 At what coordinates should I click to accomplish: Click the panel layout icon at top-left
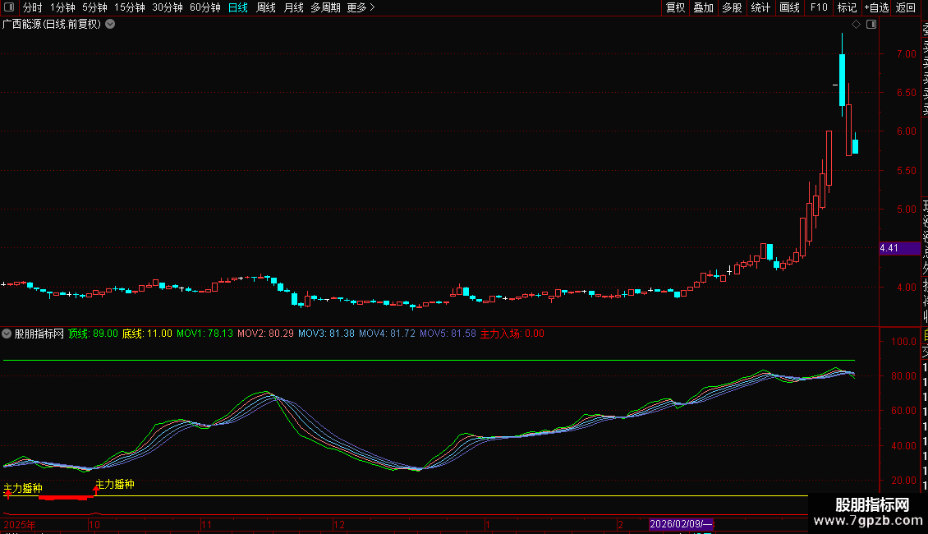pos(9,7)
